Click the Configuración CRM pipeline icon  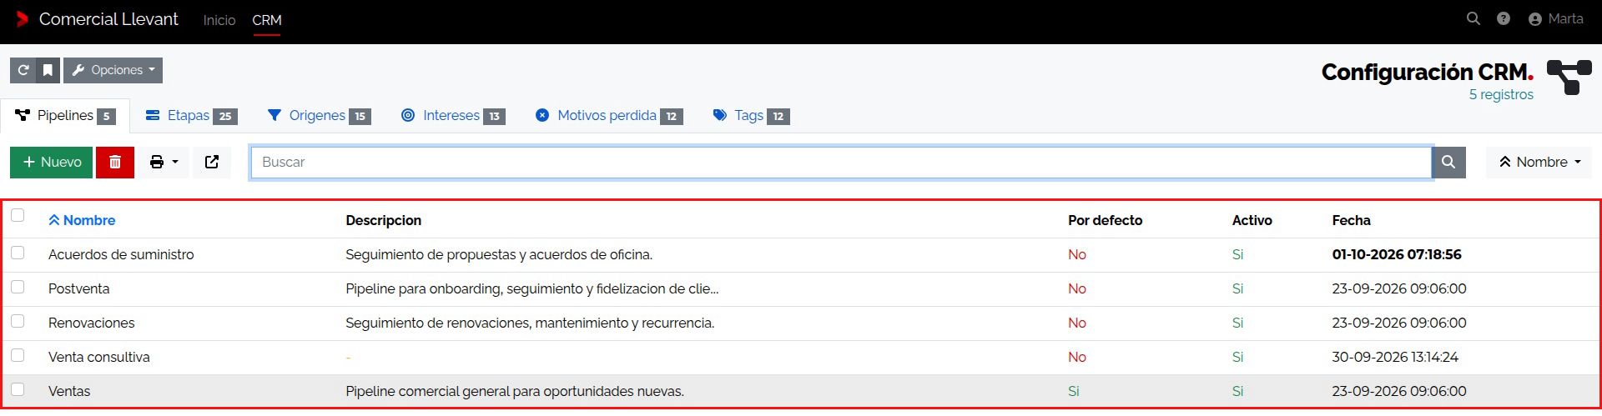click(x=1569, y=78)
